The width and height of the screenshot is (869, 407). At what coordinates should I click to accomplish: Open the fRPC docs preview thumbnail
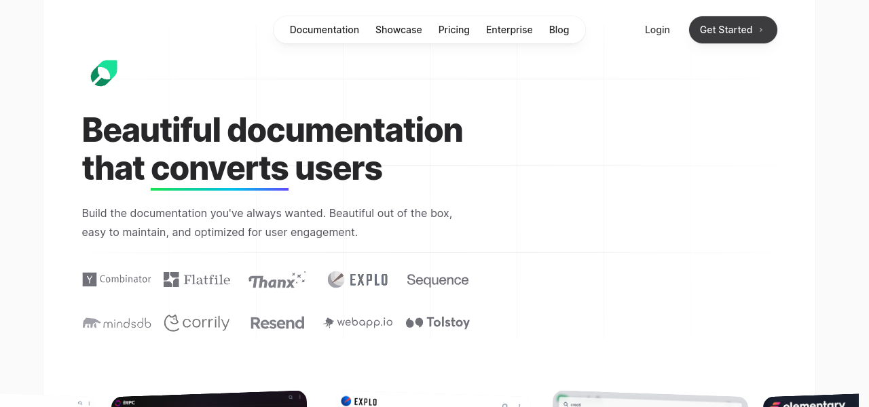tap(209, 400)
